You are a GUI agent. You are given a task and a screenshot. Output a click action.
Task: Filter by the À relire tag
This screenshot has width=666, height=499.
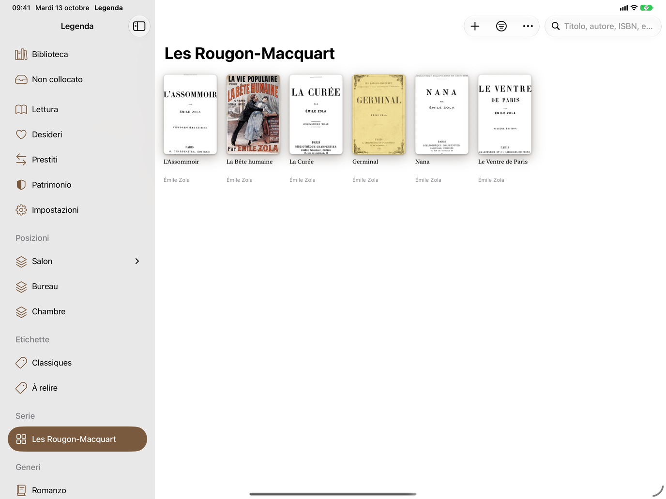[x=77, y=388]
